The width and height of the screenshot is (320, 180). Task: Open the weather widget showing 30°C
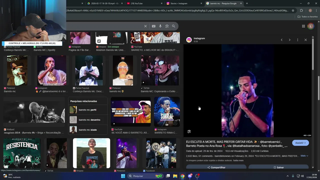pos(12,176)
